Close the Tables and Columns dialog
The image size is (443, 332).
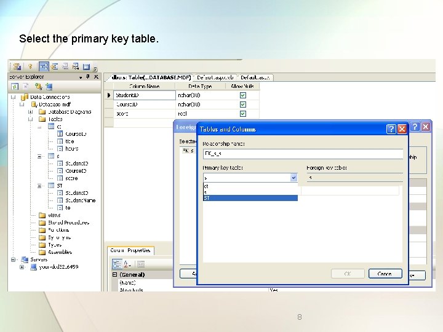coord(402,129)
